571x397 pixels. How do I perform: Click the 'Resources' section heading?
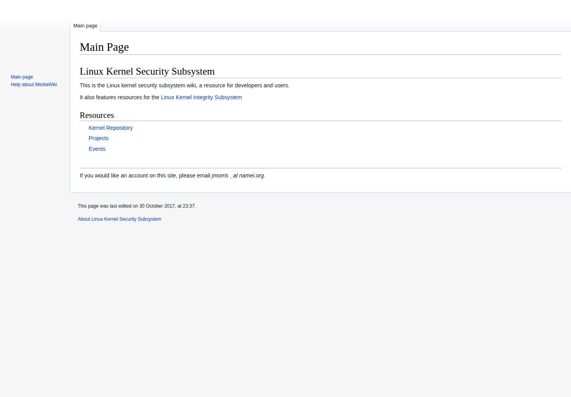coord(97,115)
